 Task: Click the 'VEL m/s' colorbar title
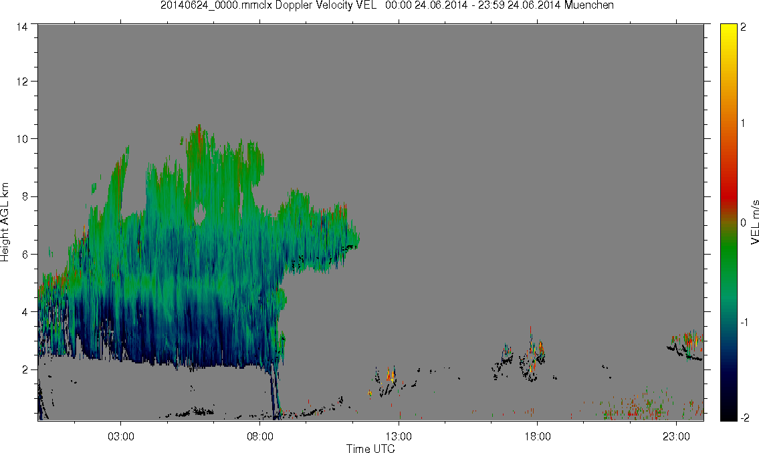click(x=754, y=222)
